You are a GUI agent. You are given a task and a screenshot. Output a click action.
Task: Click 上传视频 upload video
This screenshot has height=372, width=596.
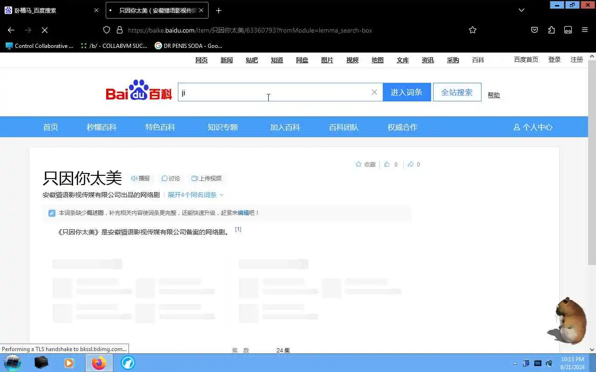[206, 178]
